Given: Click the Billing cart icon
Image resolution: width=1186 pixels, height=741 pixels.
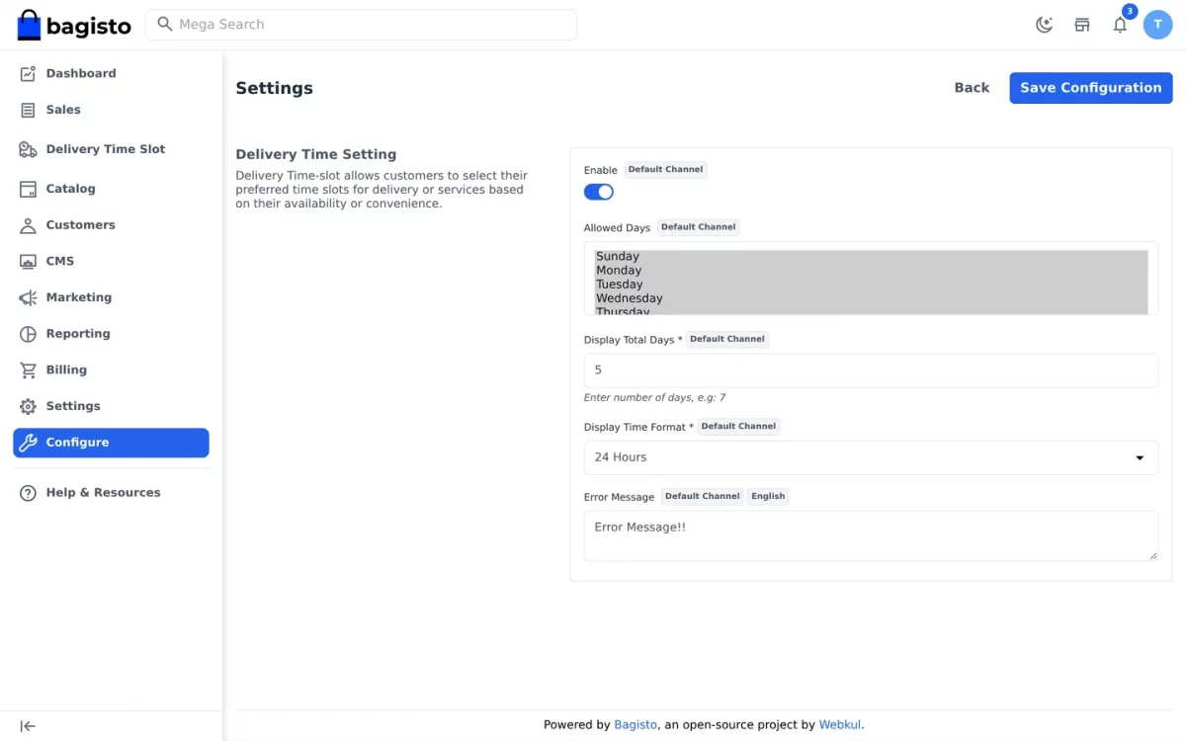Looking at the screenshot, I should click(x=28, y=370).
